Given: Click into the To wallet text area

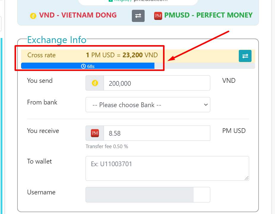Looking at the screenshot, I should tap(167, 168).
